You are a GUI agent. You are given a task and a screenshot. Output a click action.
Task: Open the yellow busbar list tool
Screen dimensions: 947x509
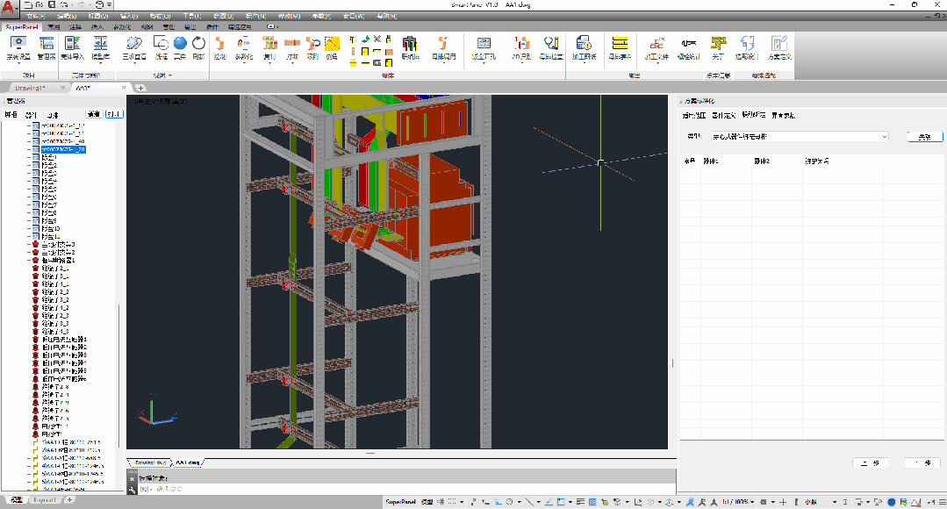620,47
